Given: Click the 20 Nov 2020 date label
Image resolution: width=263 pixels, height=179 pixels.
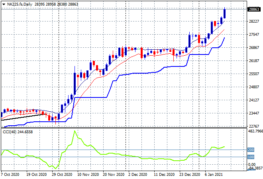Looking at the screenshot, I should pos(114,175).
